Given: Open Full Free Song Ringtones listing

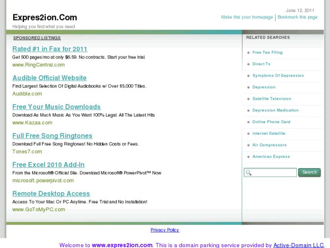Looking at the screenshot, I should (52, 136).
